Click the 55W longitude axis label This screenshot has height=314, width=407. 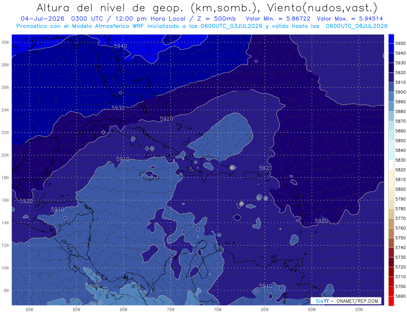coord(359,310)
